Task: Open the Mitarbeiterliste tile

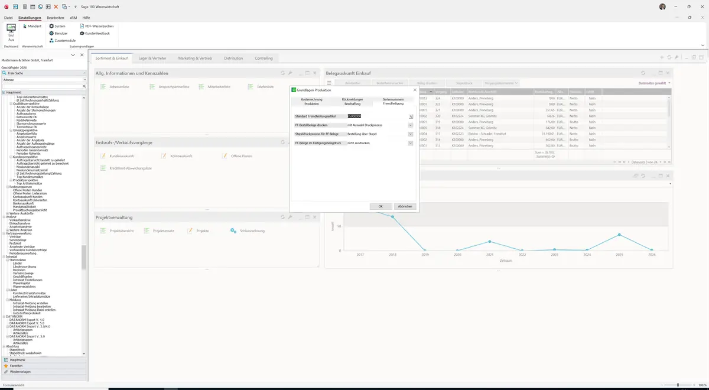Action: (214, 87)
